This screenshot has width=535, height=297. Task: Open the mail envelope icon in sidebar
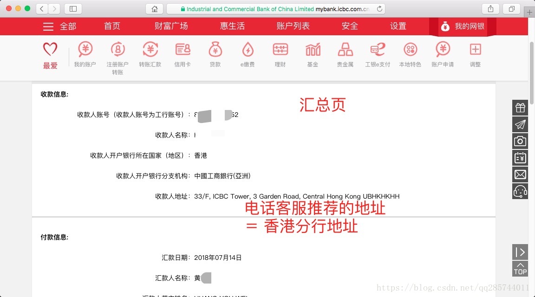click(x=520, y=174)
